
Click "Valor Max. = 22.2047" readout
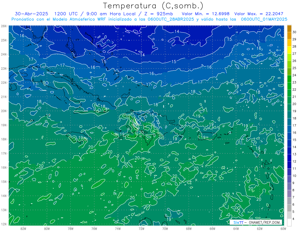pyautogui.click(x=259, y=14)
